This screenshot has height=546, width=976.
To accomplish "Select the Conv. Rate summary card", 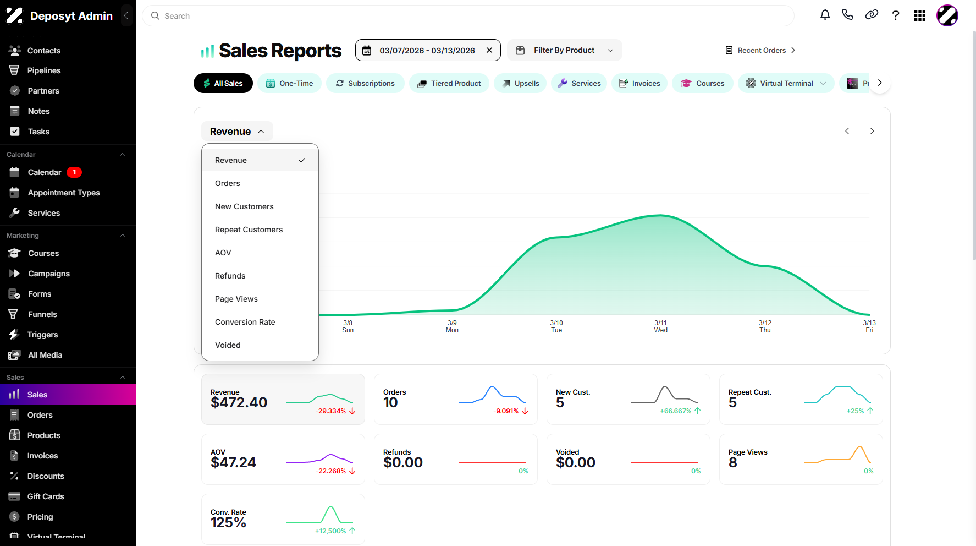I will pyautogui.click(x=283, y=520).
